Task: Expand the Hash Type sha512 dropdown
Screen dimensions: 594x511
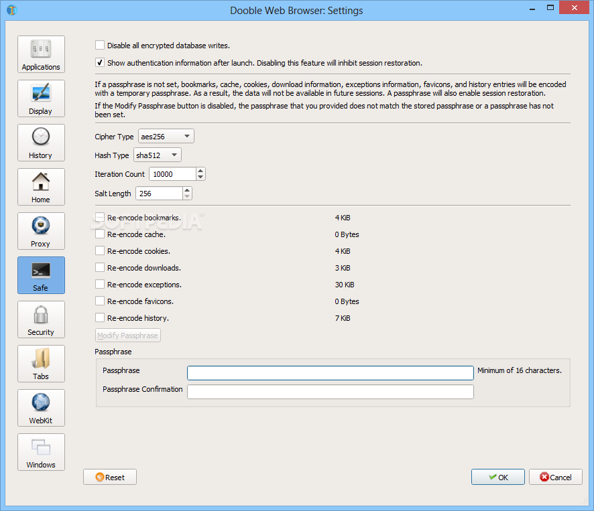Action: pos(158,155)
